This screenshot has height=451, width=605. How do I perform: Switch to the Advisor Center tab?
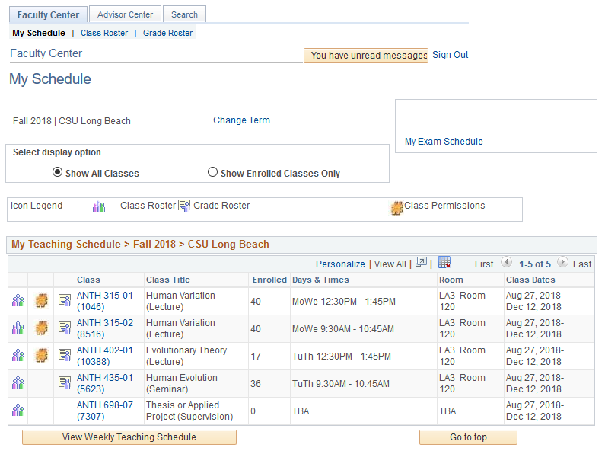[126, 14]
